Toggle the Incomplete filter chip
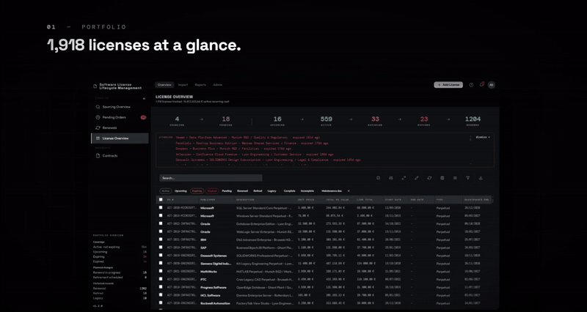 307,191
